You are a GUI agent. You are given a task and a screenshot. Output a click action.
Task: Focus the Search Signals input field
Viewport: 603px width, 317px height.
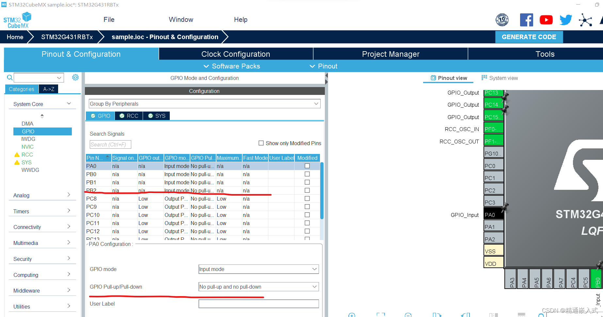pyautogui.click(x=110, y=144)
